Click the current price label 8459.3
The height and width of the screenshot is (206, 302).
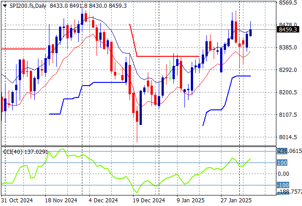pos(288,30)
